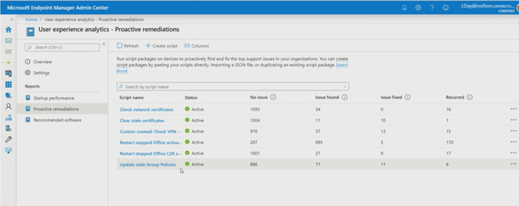Open Custom created: Check VPN script

[x=151, y=131]
